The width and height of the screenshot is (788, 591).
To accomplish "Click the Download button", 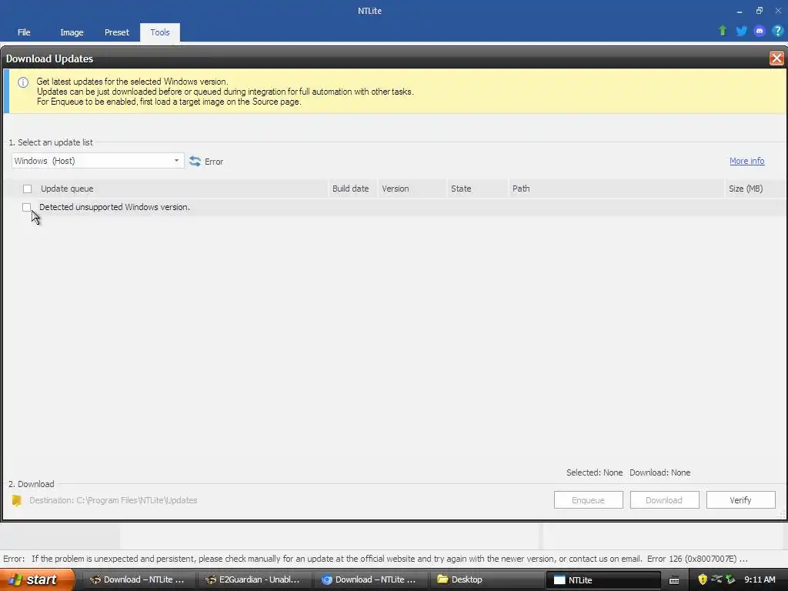I will (x=664, y=500).
